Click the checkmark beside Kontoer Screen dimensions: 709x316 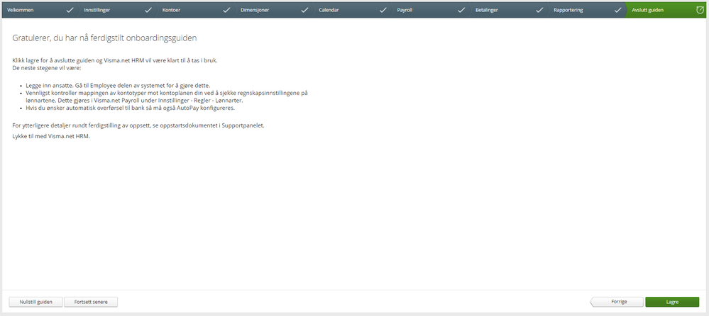(x=226, y=10)
